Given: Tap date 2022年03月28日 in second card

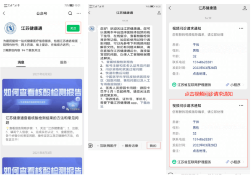Looking at the screenshot, I should [205, 145].
